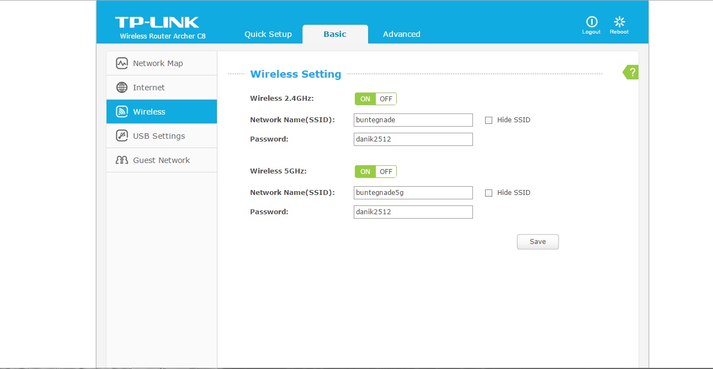Open Guest Network in the sidebar

tap(162, 160)
